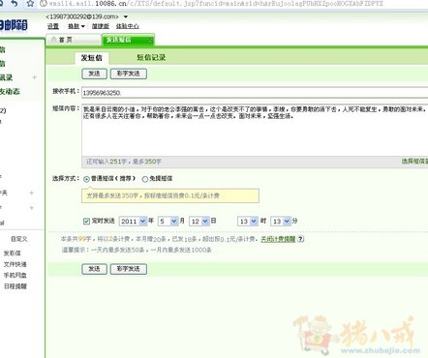Open 手机网盘 in the left sidebar
This screenshot has height=358, width=428.
tap(15, 275)
